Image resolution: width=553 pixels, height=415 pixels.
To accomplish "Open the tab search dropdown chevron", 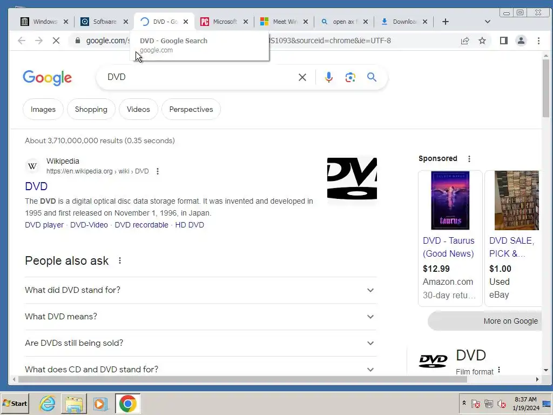I will point(488,22).
